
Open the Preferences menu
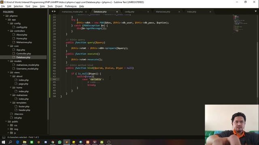tap(71, 6)
